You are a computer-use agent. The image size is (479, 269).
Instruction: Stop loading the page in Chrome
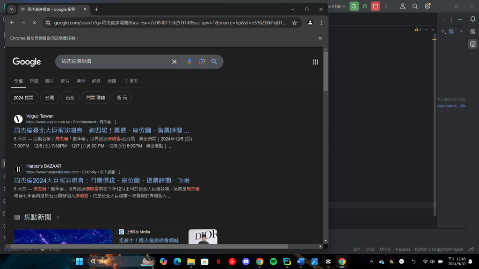(35, 22)
